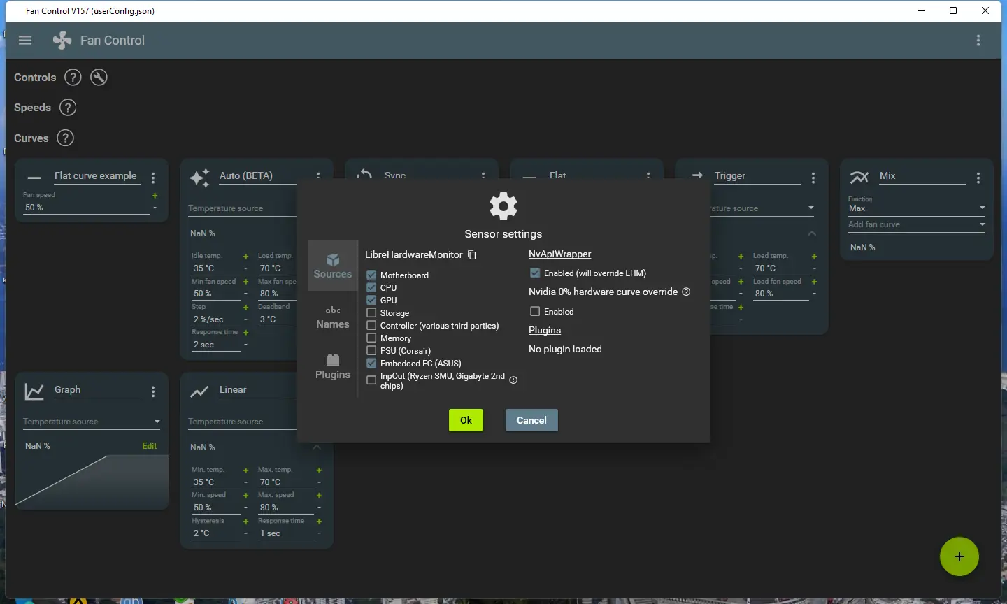Image resolution: width=1007 pixels, height=604 pixels.
Task: Click the Fan Control fan logo
Action: click(62, 41)
